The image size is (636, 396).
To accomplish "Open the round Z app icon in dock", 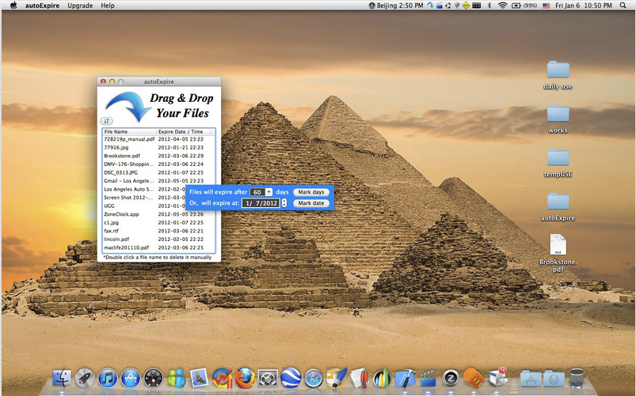I will point(450,379).
